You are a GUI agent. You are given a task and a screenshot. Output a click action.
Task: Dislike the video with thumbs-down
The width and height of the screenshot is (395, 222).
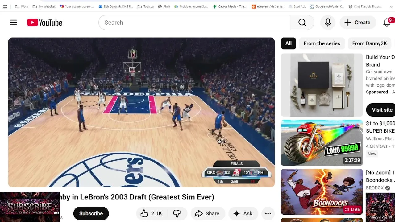[x=177, y=213]
